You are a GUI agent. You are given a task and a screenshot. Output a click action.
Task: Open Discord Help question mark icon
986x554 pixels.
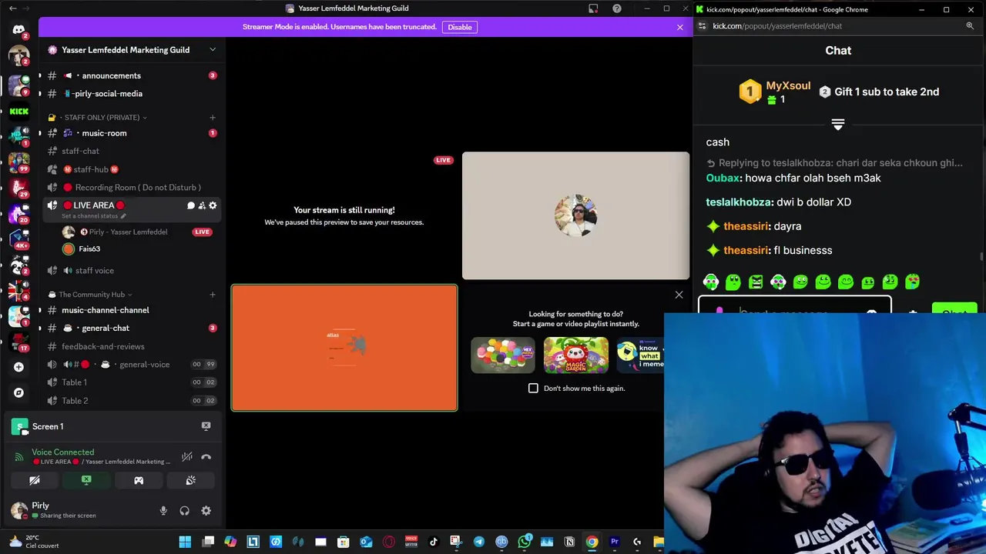[x=617, y=8]
